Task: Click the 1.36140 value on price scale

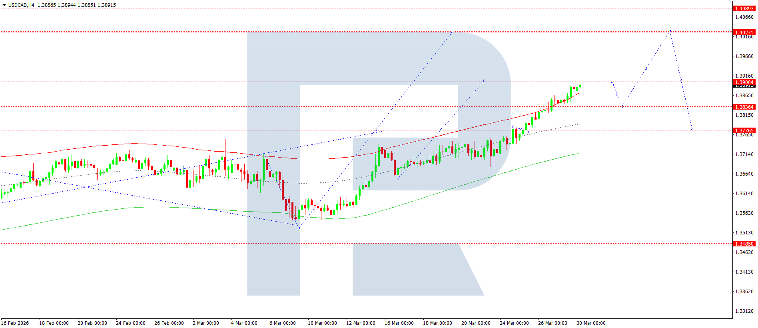Action: [744, 193]
